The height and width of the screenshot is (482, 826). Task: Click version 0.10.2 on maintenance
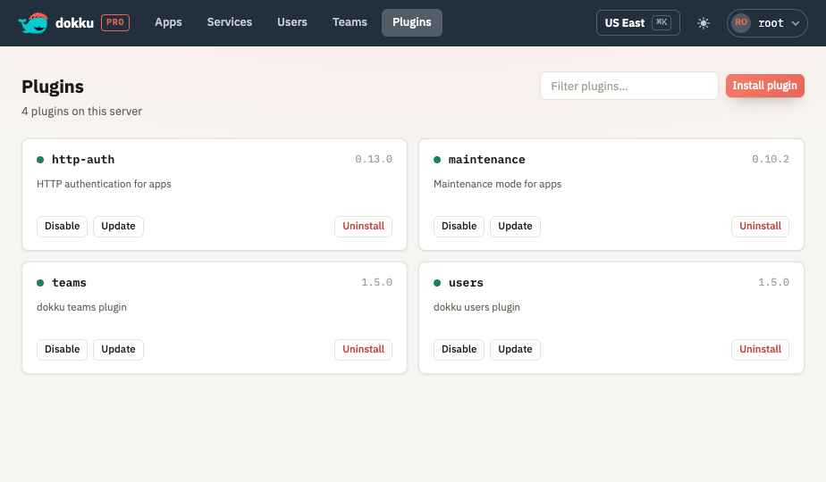[x=771, y=159]
